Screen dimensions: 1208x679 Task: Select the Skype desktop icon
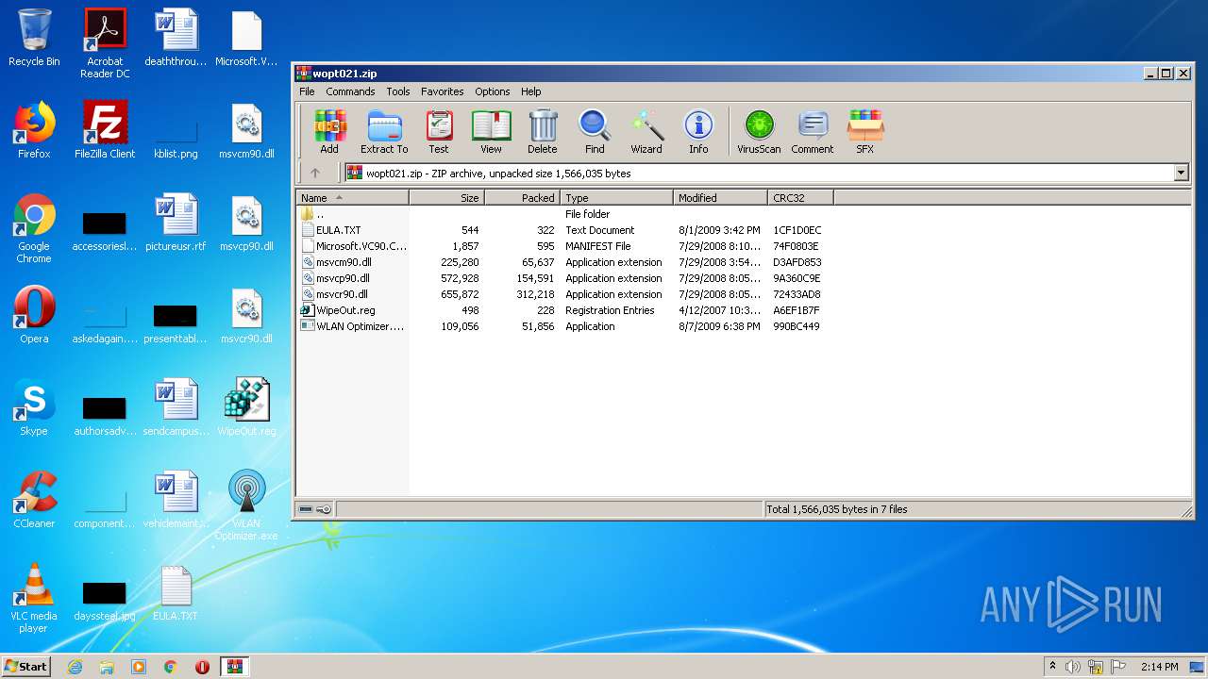point(34,408)
